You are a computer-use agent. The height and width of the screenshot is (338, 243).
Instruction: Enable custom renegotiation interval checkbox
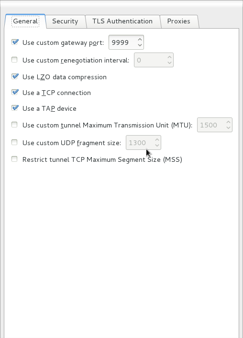[x=14, y=60]
